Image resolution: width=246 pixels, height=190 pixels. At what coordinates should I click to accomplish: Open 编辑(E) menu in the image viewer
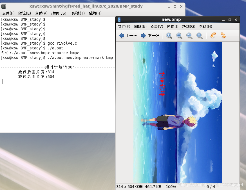click(140, 26)
